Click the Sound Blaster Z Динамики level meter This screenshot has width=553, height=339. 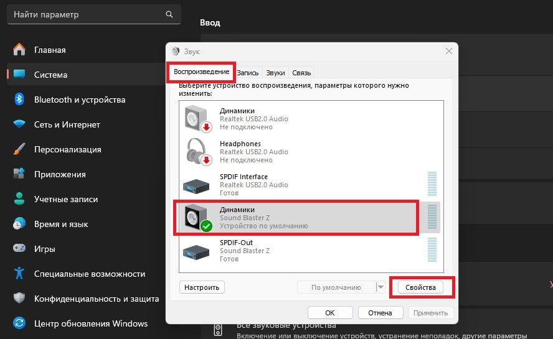coord(432,216)
